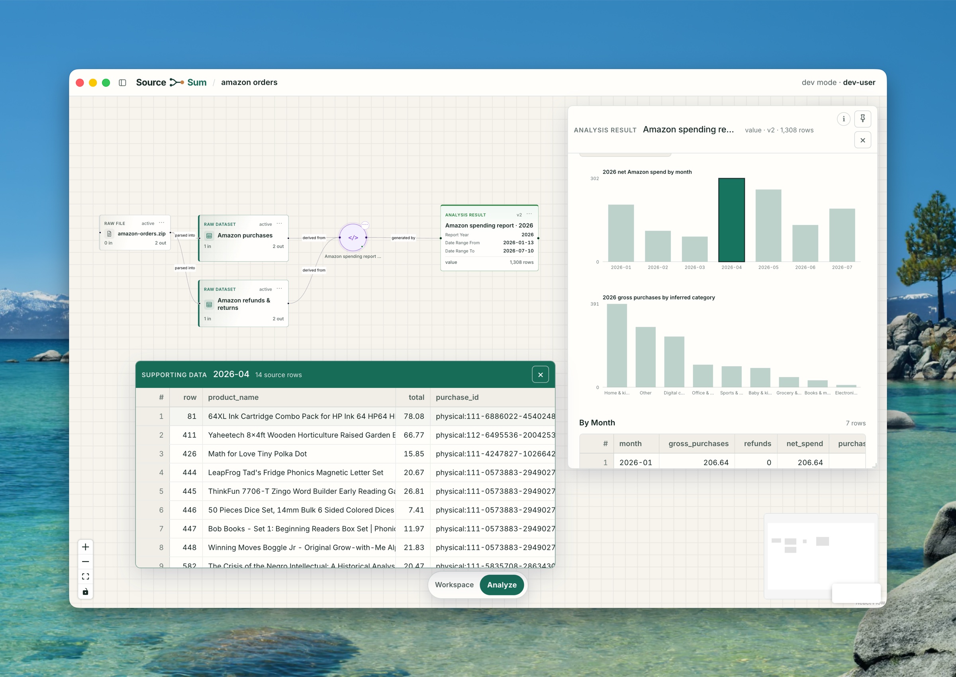This screenshot has width=956, height=677.
Task: Select Yaheetech Wooden Raised Garden row
Action: point(345,435)
